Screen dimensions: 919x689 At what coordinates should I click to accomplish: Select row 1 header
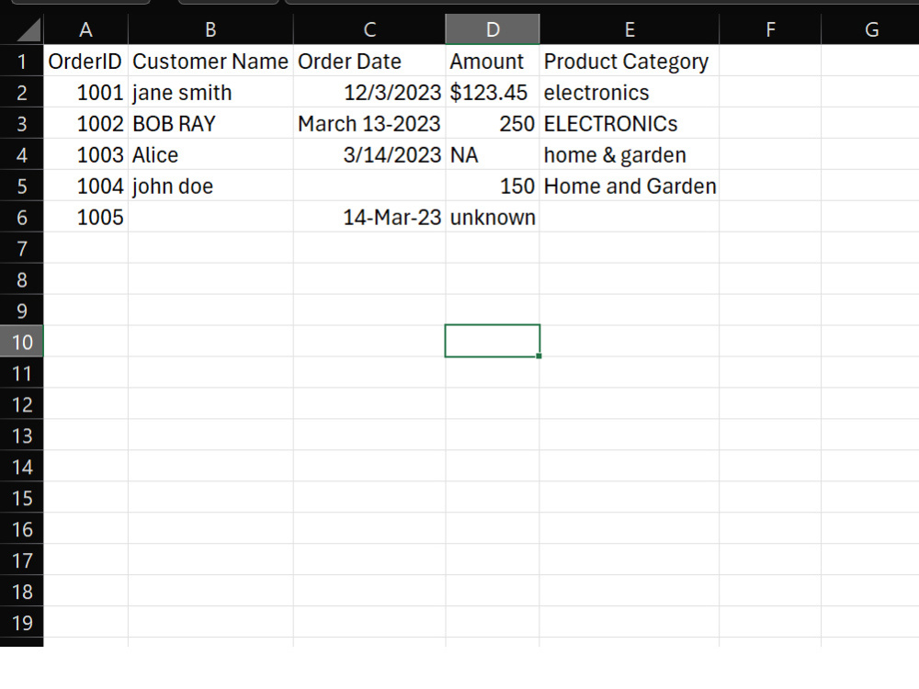[x=22, y=61]
